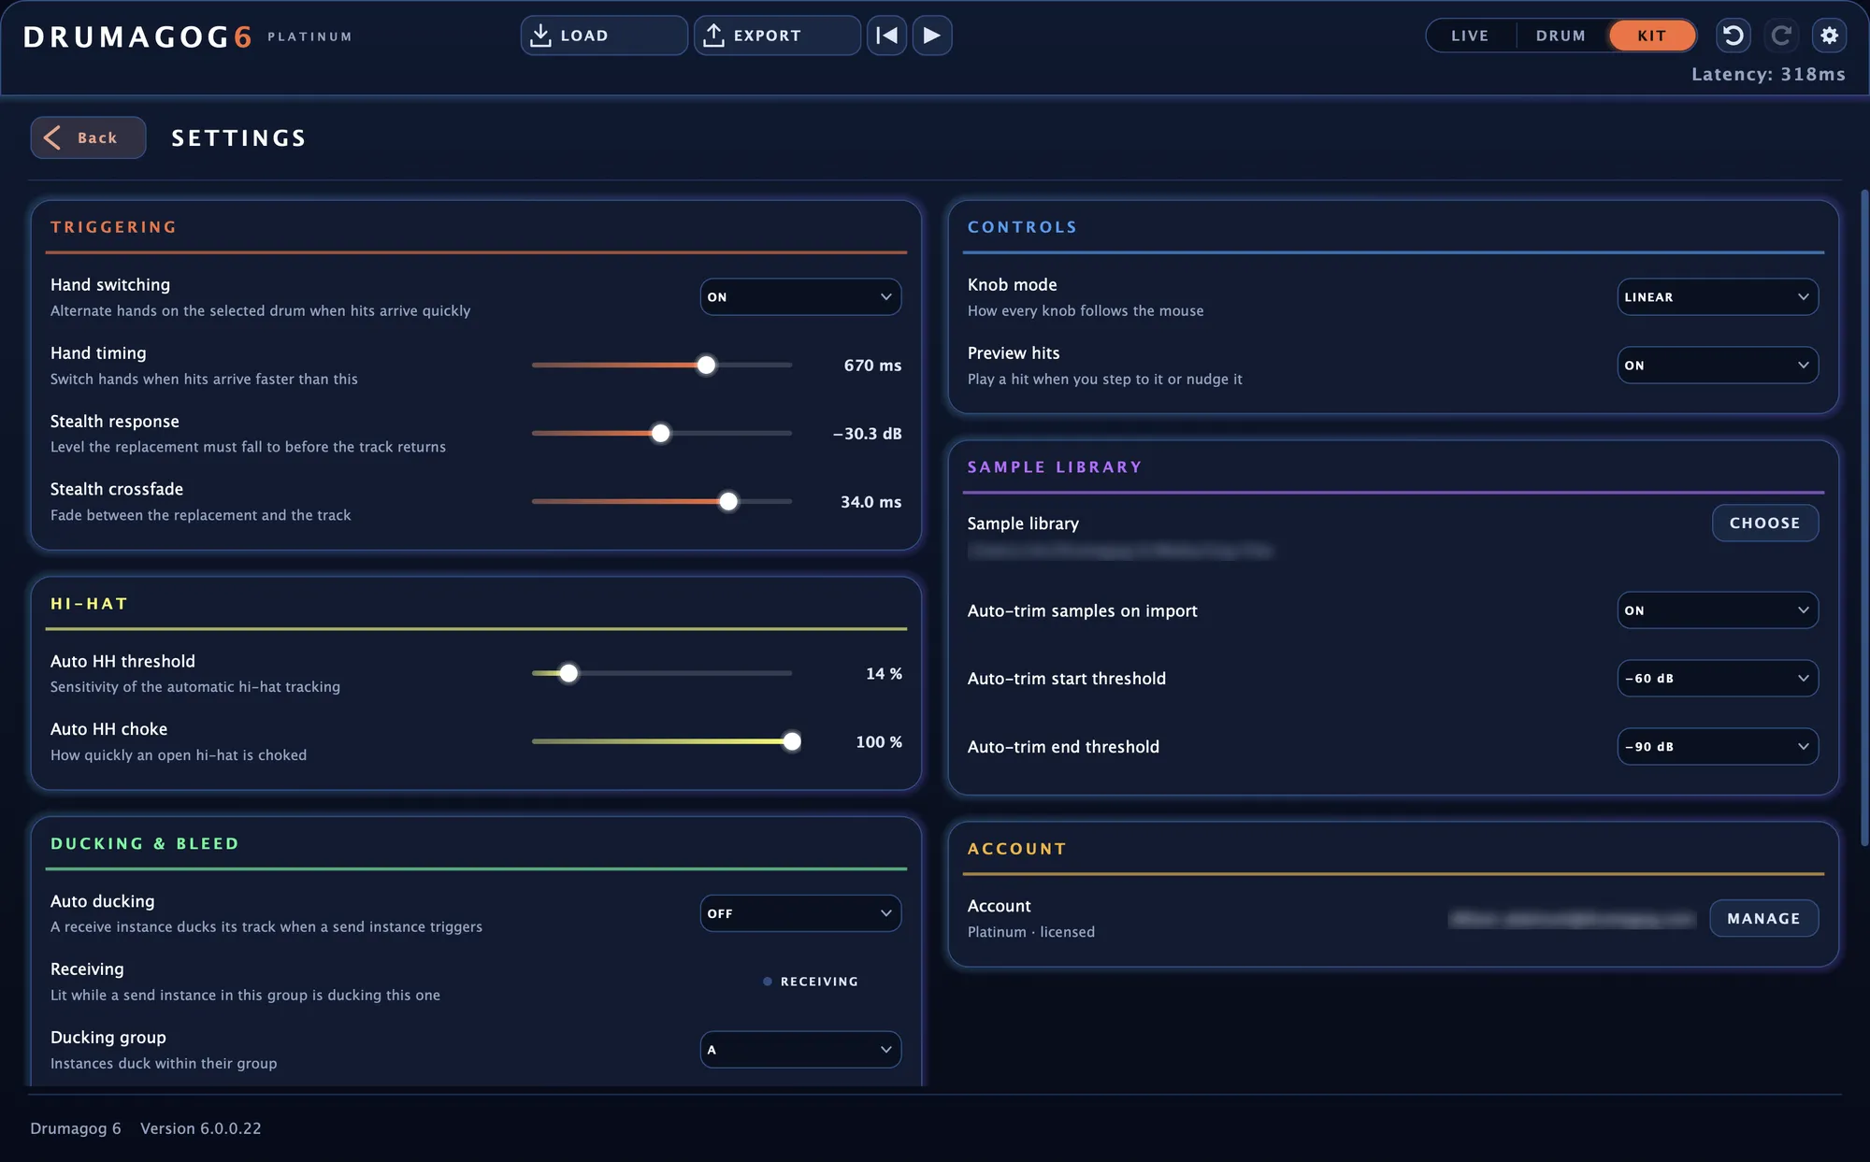Switch to the DRUM tab

tap(1561, 36)
